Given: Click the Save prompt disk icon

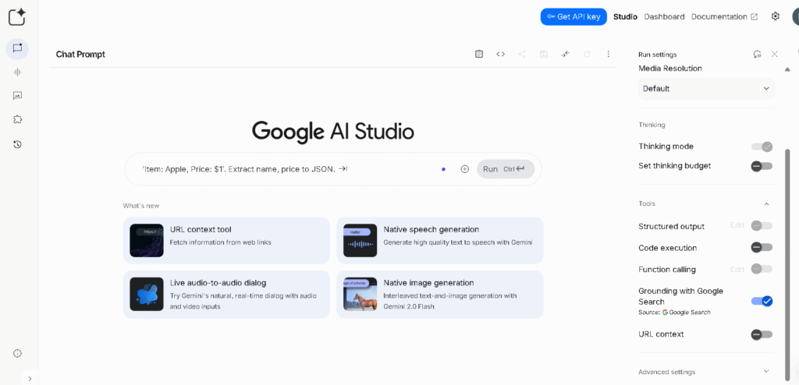Looking at the screenshot, I should (544, 54).
